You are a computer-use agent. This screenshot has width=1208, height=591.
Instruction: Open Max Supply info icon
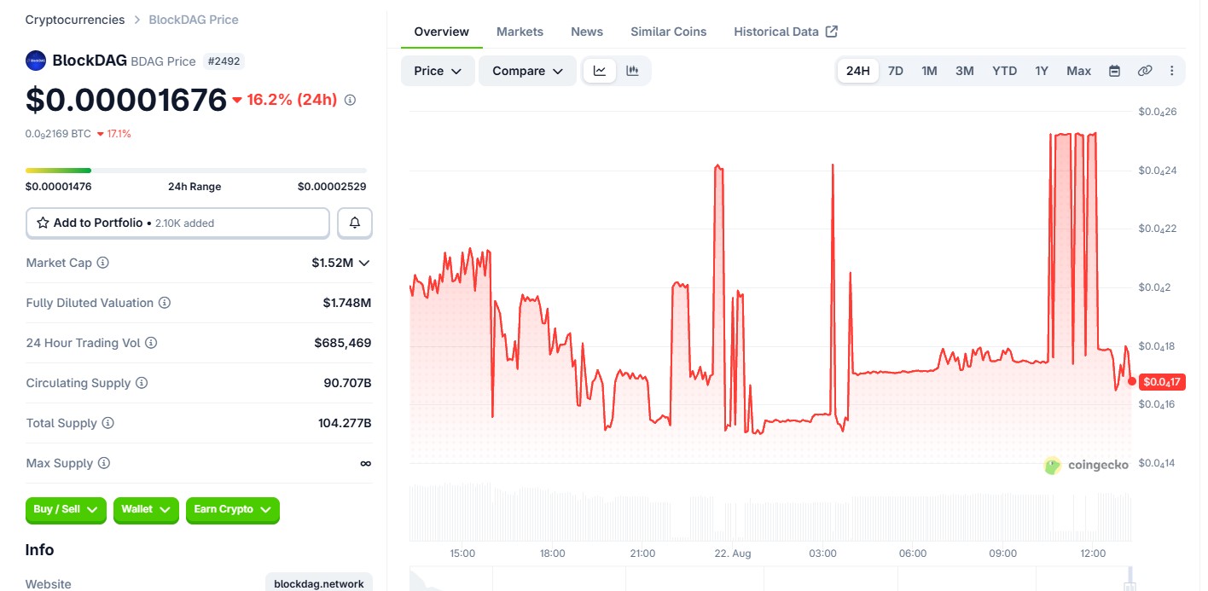click(x=104, y=463)
